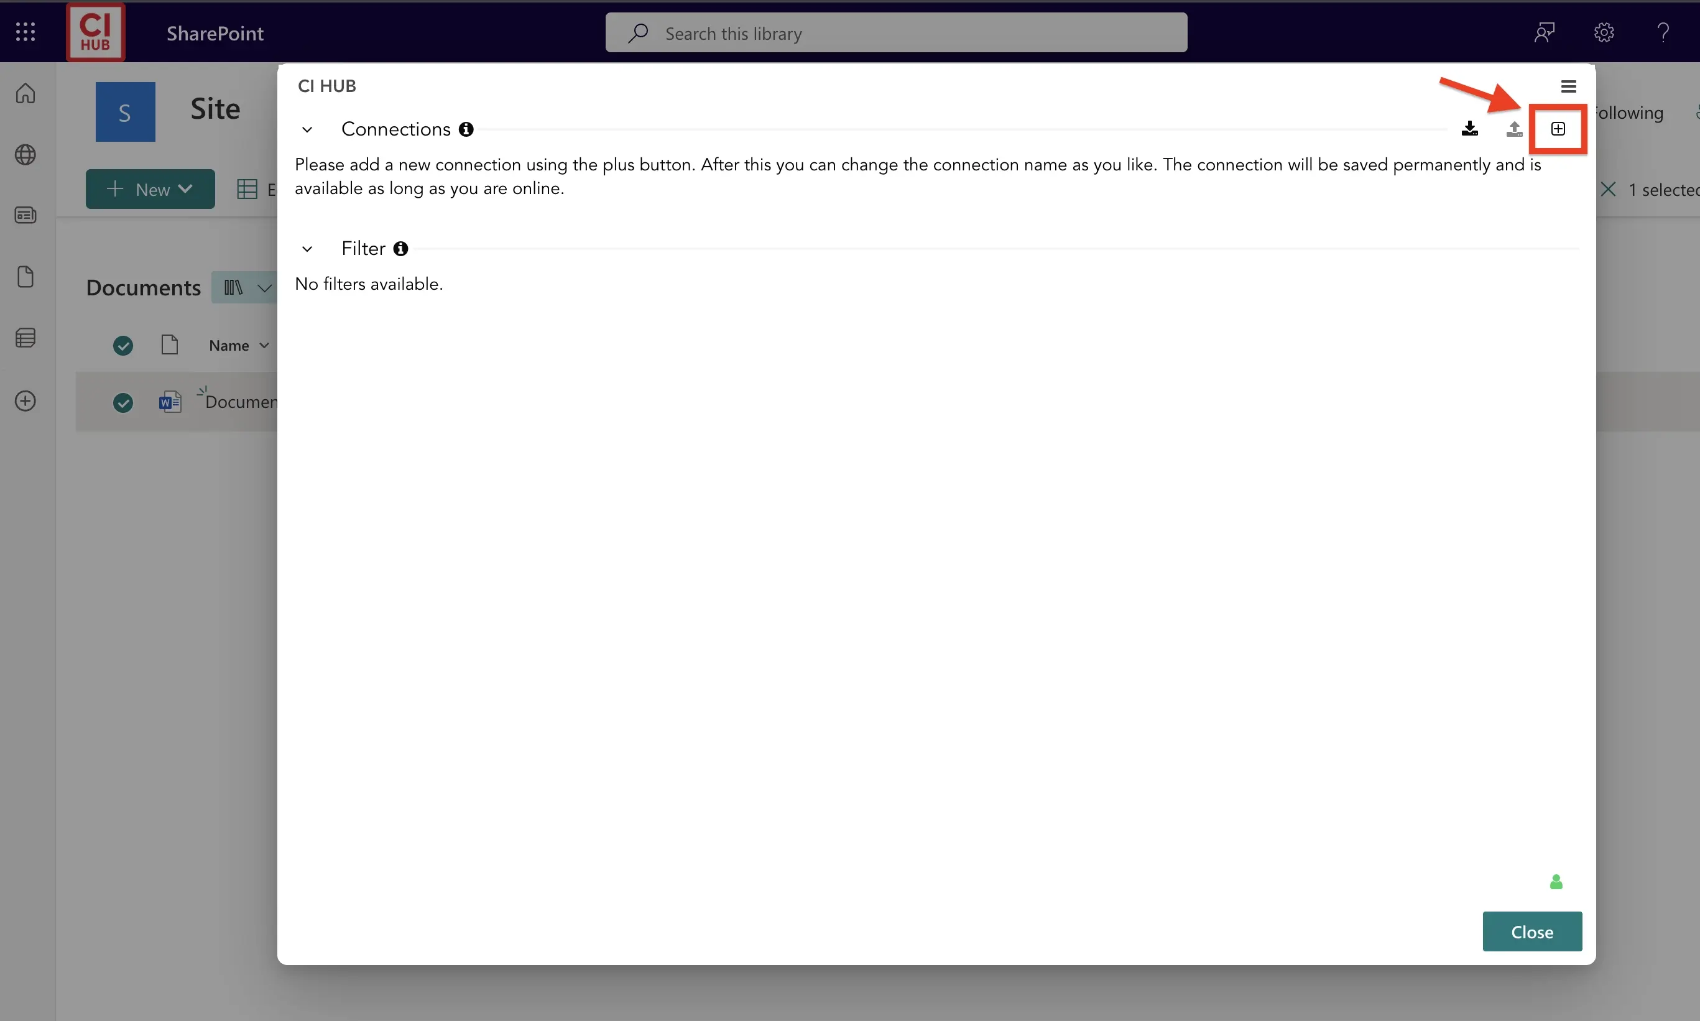Viewport: 1700px width, 1021px height.
Task: Open the Document file name
Action: pos(241,402)
